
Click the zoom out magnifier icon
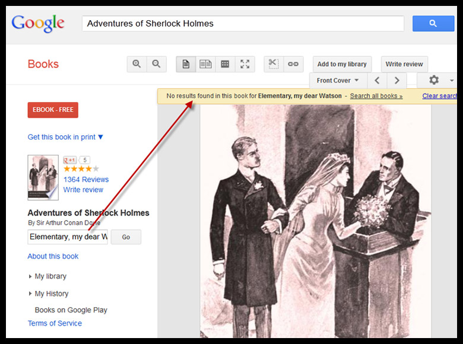point(156,64)
